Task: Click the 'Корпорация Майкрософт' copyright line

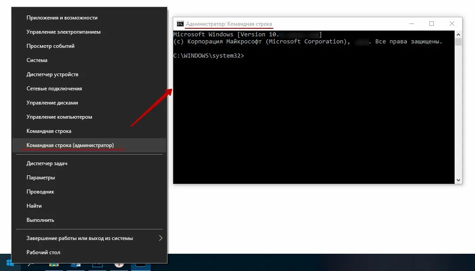Action: point(308,42)
